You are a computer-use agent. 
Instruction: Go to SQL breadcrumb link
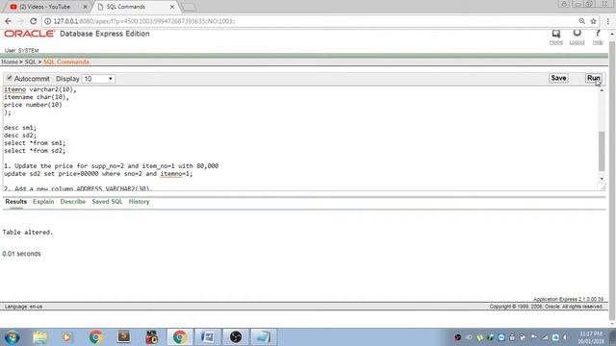click(x=30, y=62)
